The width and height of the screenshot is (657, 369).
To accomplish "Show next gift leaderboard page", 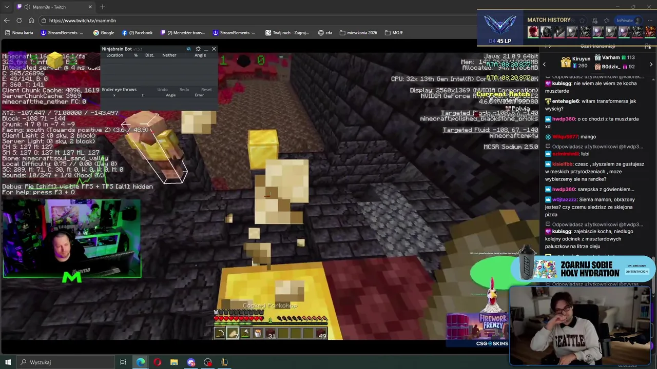I will click(651, 65).
